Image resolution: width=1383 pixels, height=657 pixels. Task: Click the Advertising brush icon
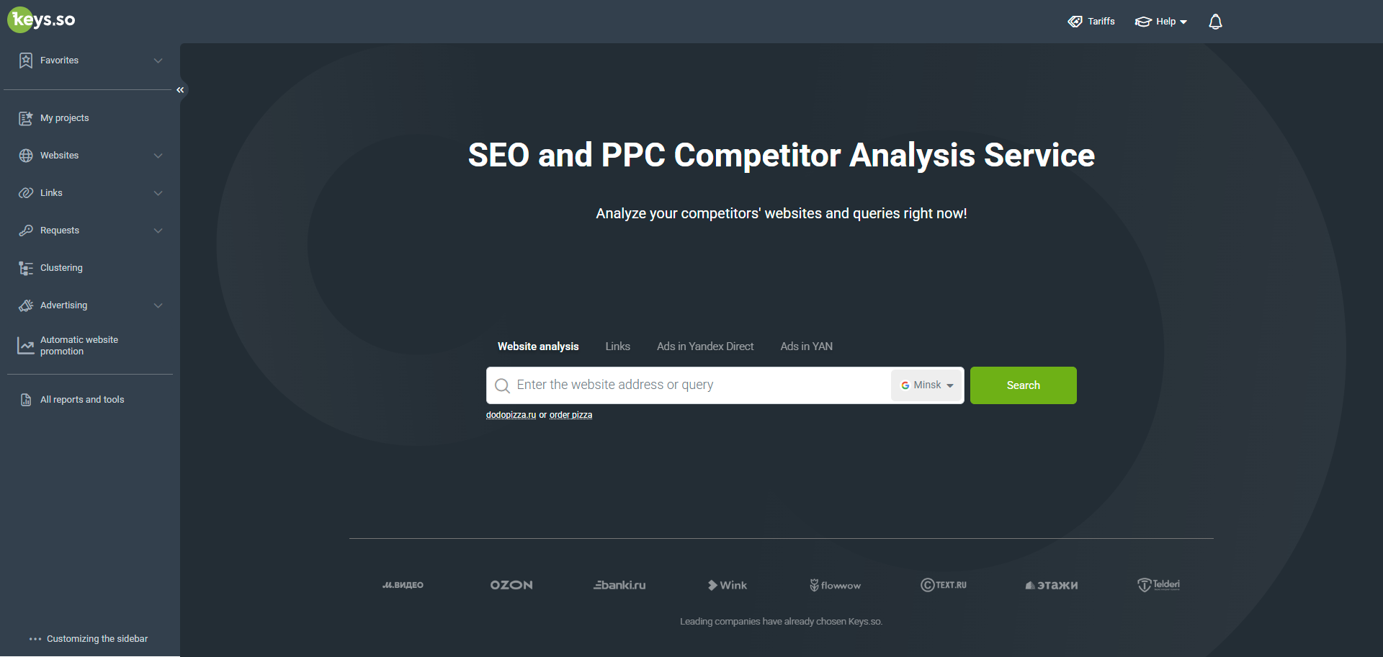pyautogui.click(x=26, y=305)
